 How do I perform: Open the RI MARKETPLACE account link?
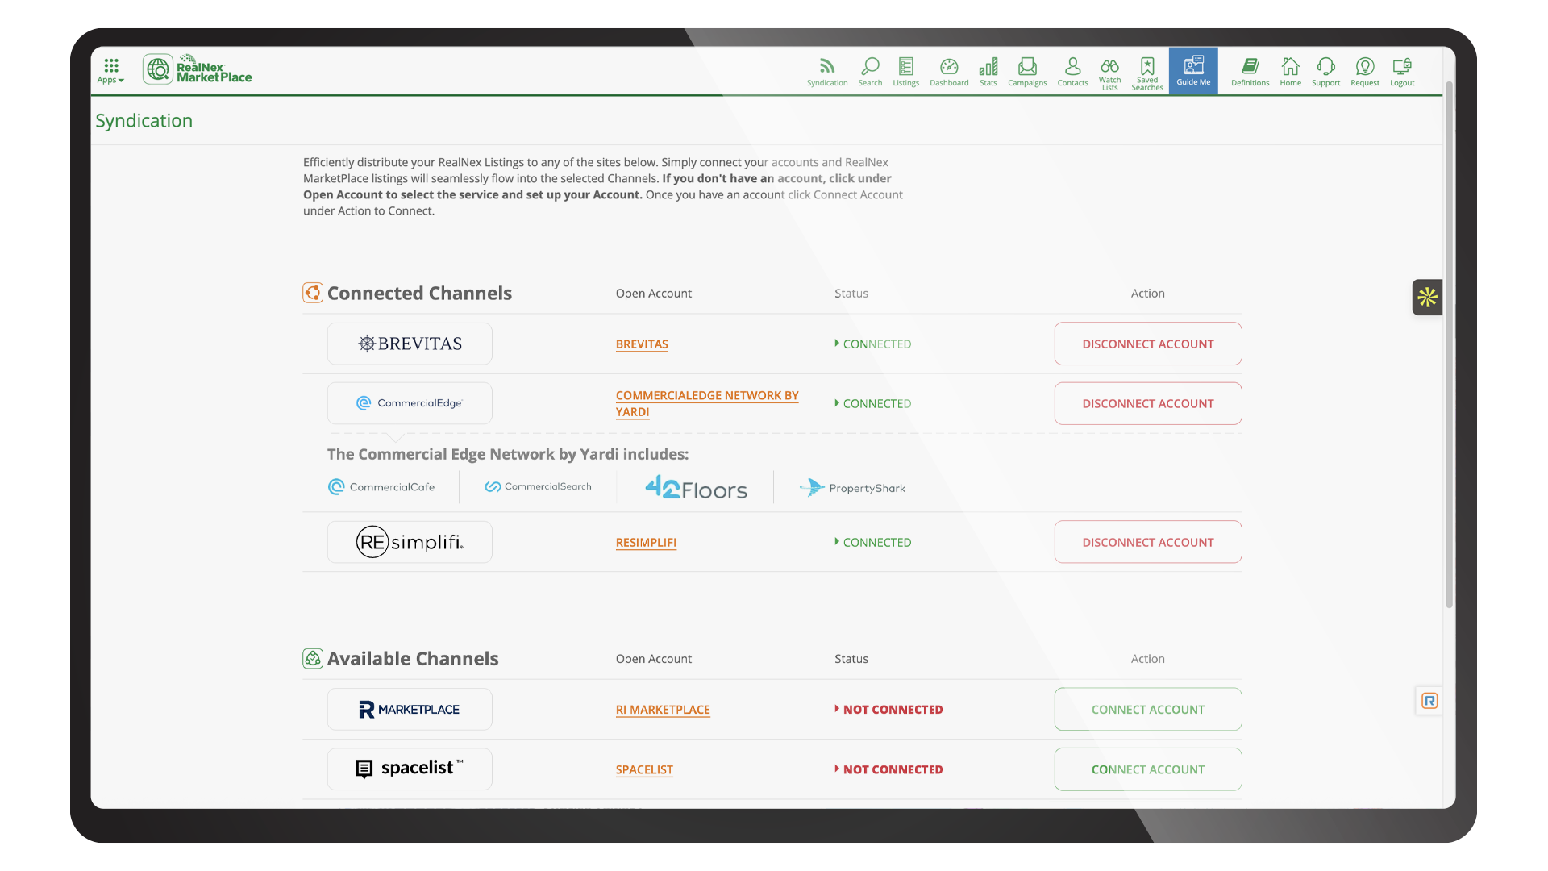pos(663,710)
